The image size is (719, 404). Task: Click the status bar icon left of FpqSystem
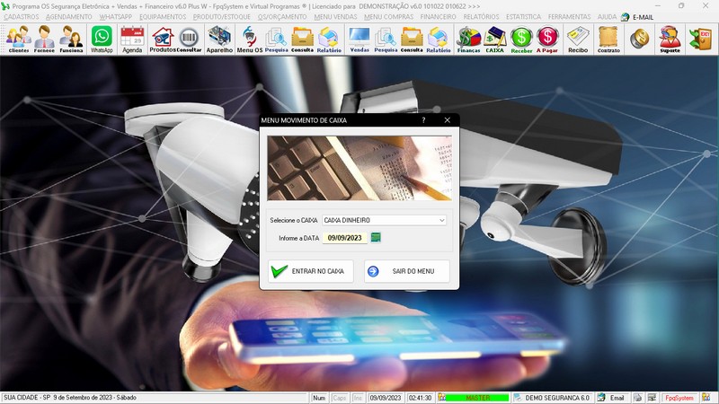pyautogui.click(x=652, y=398)
